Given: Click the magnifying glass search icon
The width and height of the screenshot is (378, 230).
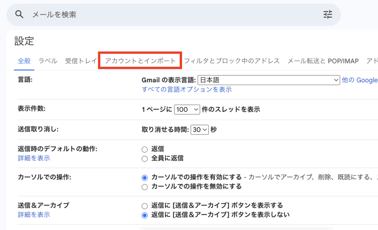Looking at the screenshot, I should coord(20,14).
